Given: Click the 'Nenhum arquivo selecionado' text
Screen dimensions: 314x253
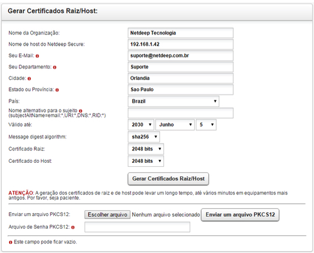Looking at the screenshot, I should pyautogui.click(x=166, y=215).
